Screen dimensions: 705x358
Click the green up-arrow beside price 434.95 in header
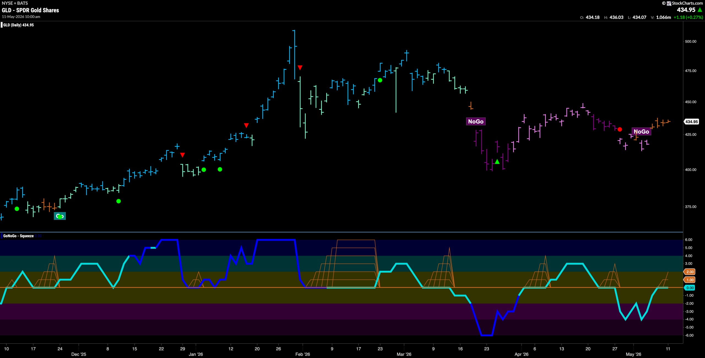[x=700, y=10]
